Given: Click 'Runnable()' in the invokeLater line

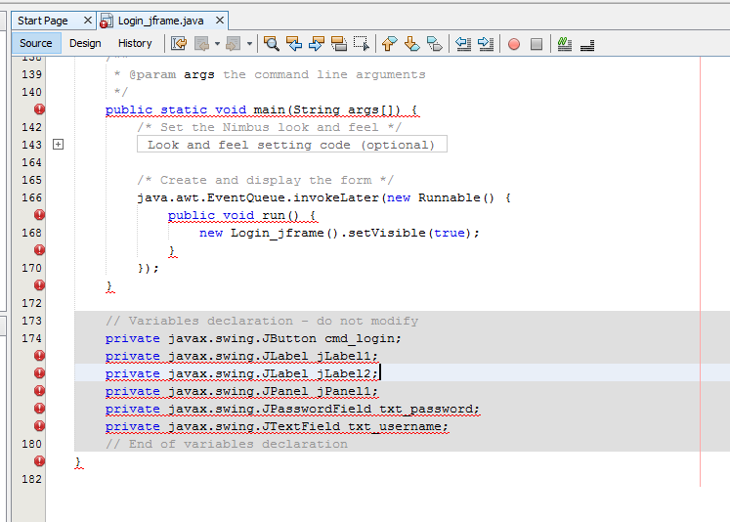Looking at the screenshot, I should 456,197.
